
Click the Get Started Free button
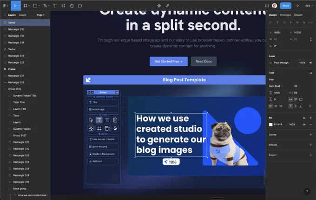tap(169, 62)
